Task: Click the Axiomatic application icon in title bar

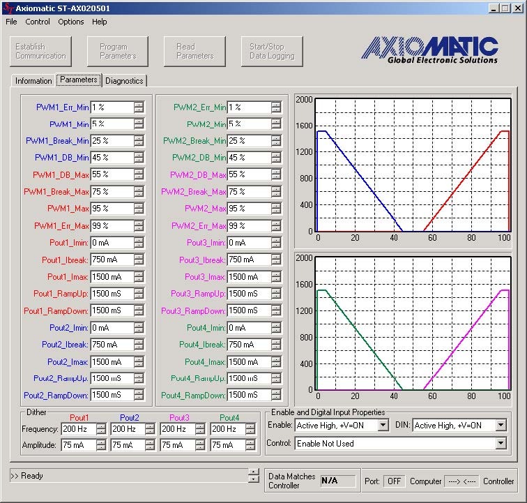Action: pyautogui.click(x=8, y=8)
